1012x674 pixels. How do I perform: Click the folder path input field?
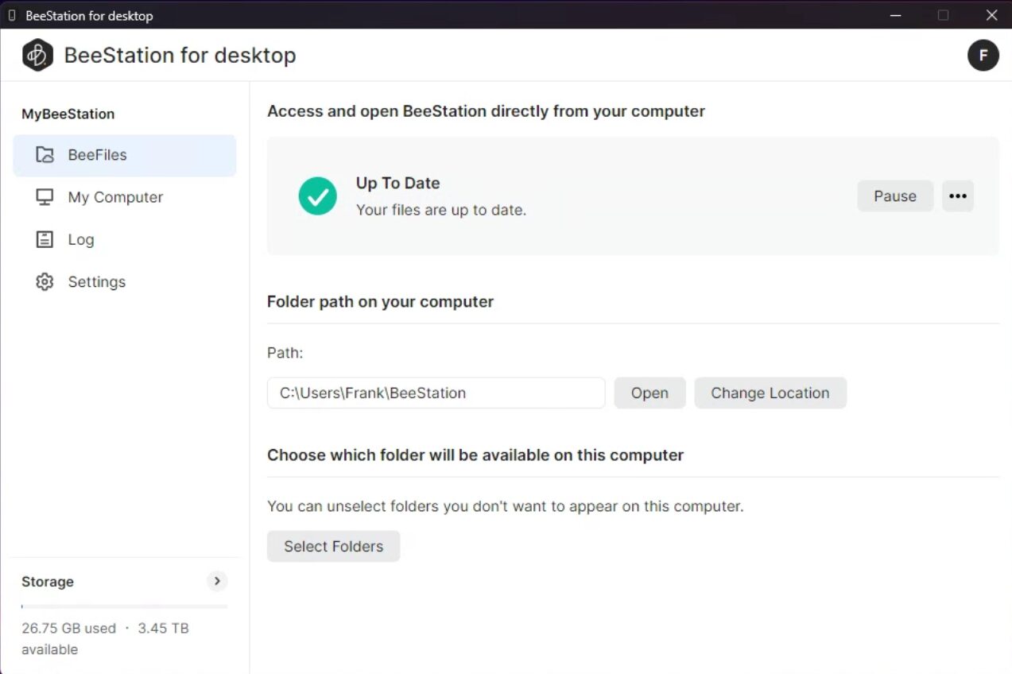coord(436,393)
